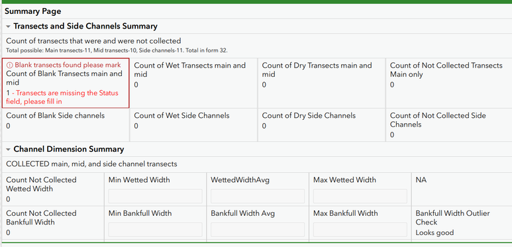This screenshot has height=247, width=512.
Task: Select the Min Wetted Width input field
Action: coord(155,197)
